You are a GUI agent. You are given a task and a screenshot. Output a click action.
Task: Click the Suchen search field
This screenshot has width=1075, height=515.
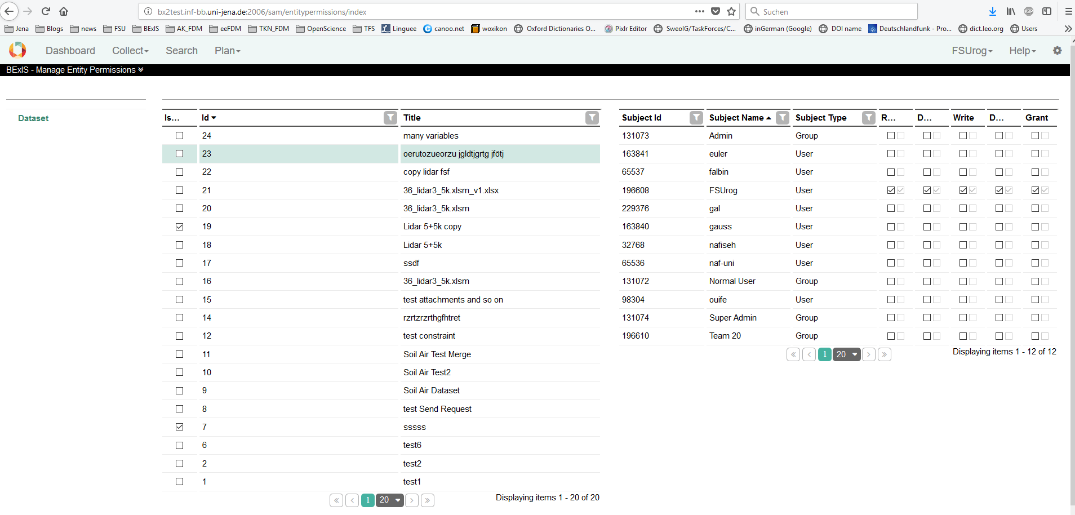831,11
